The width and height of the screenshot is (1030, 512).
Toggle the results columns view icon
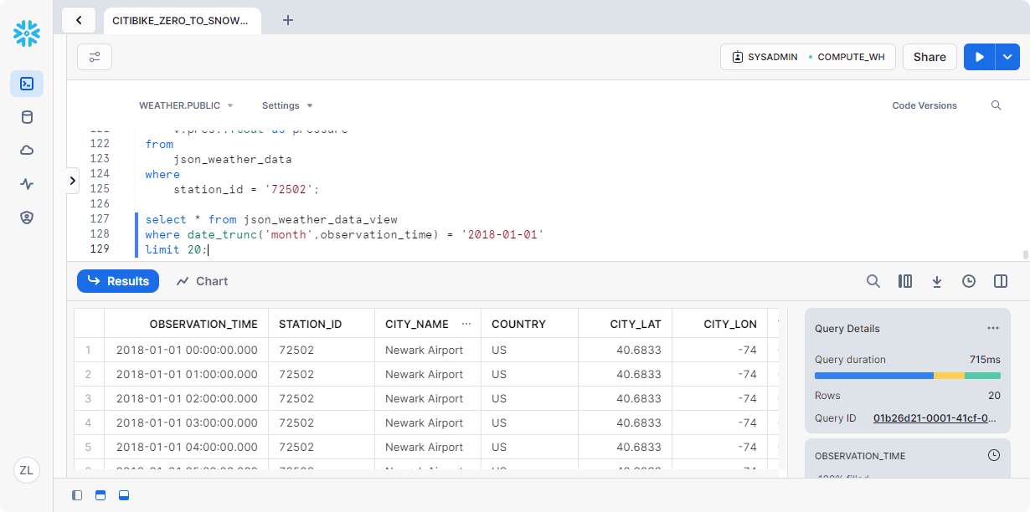(905, 281)
